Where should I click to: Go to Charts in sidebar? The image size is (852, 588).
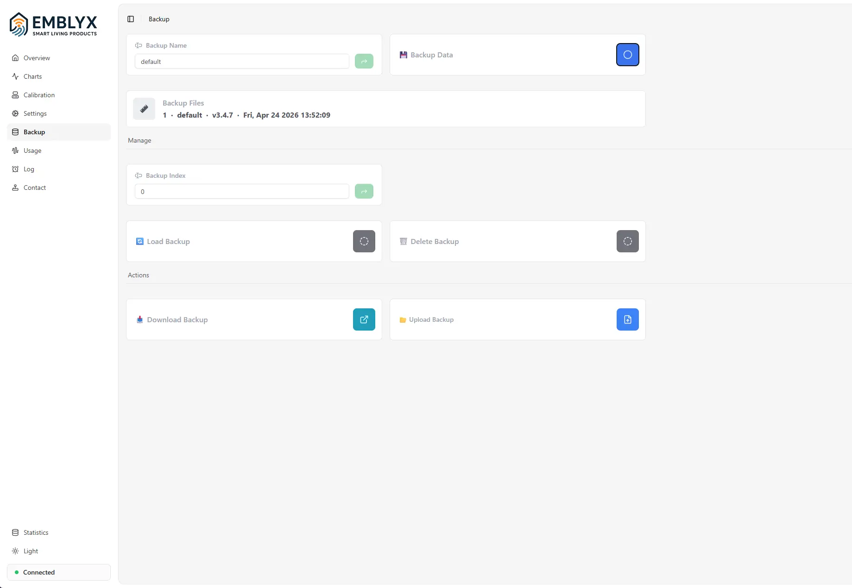(x=59, y=76)
